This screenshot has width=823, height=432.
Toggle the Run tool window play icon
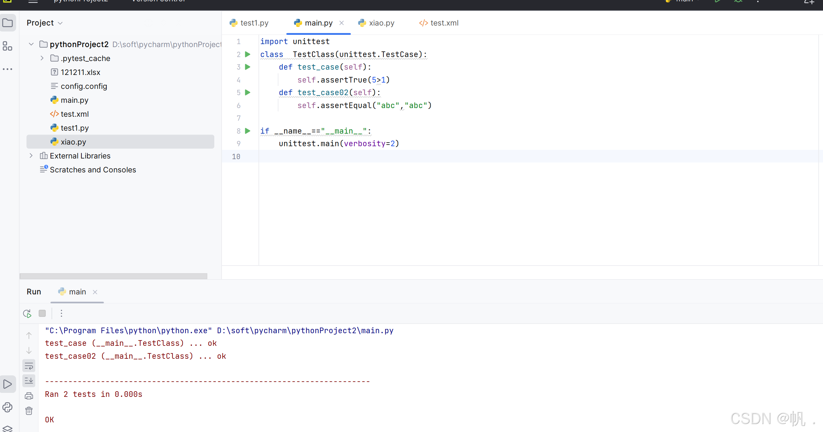(8, 384)
